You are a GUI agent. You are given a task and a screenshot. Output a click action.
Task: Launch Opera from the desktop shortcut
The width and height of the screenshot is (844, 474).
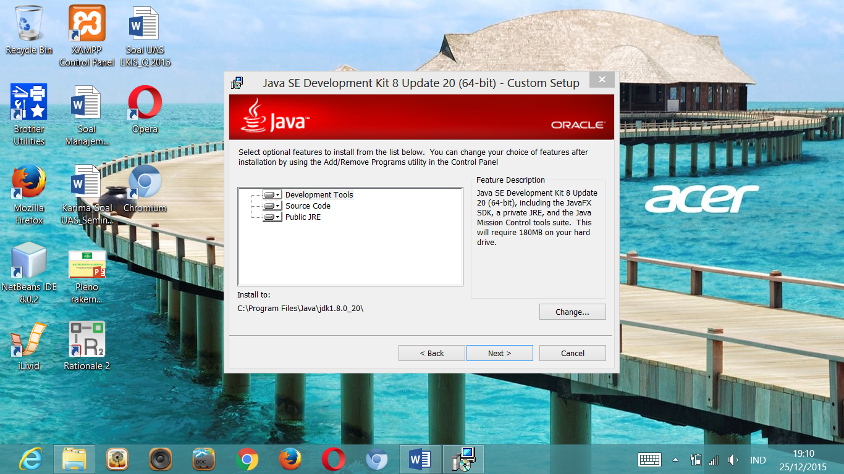[x=145, y=109]
